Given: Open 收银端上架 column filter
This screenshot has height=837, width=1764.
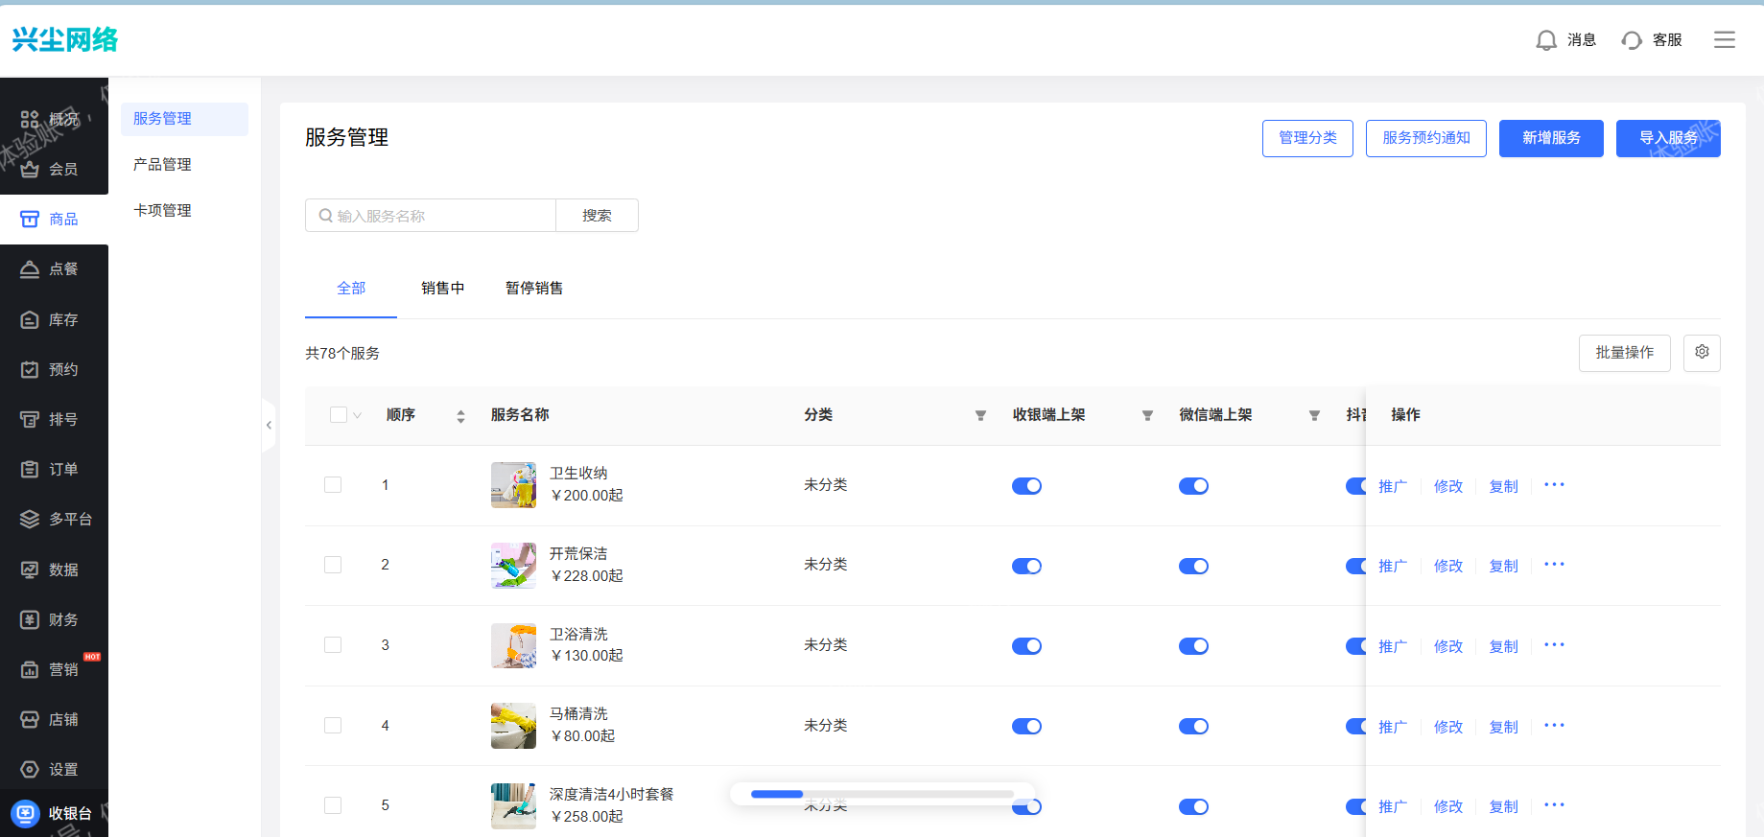Looking at the screenshot, I should (1147, 415).
